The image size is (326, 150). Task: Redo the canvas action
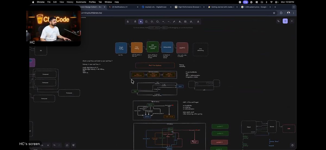(59, 145)
